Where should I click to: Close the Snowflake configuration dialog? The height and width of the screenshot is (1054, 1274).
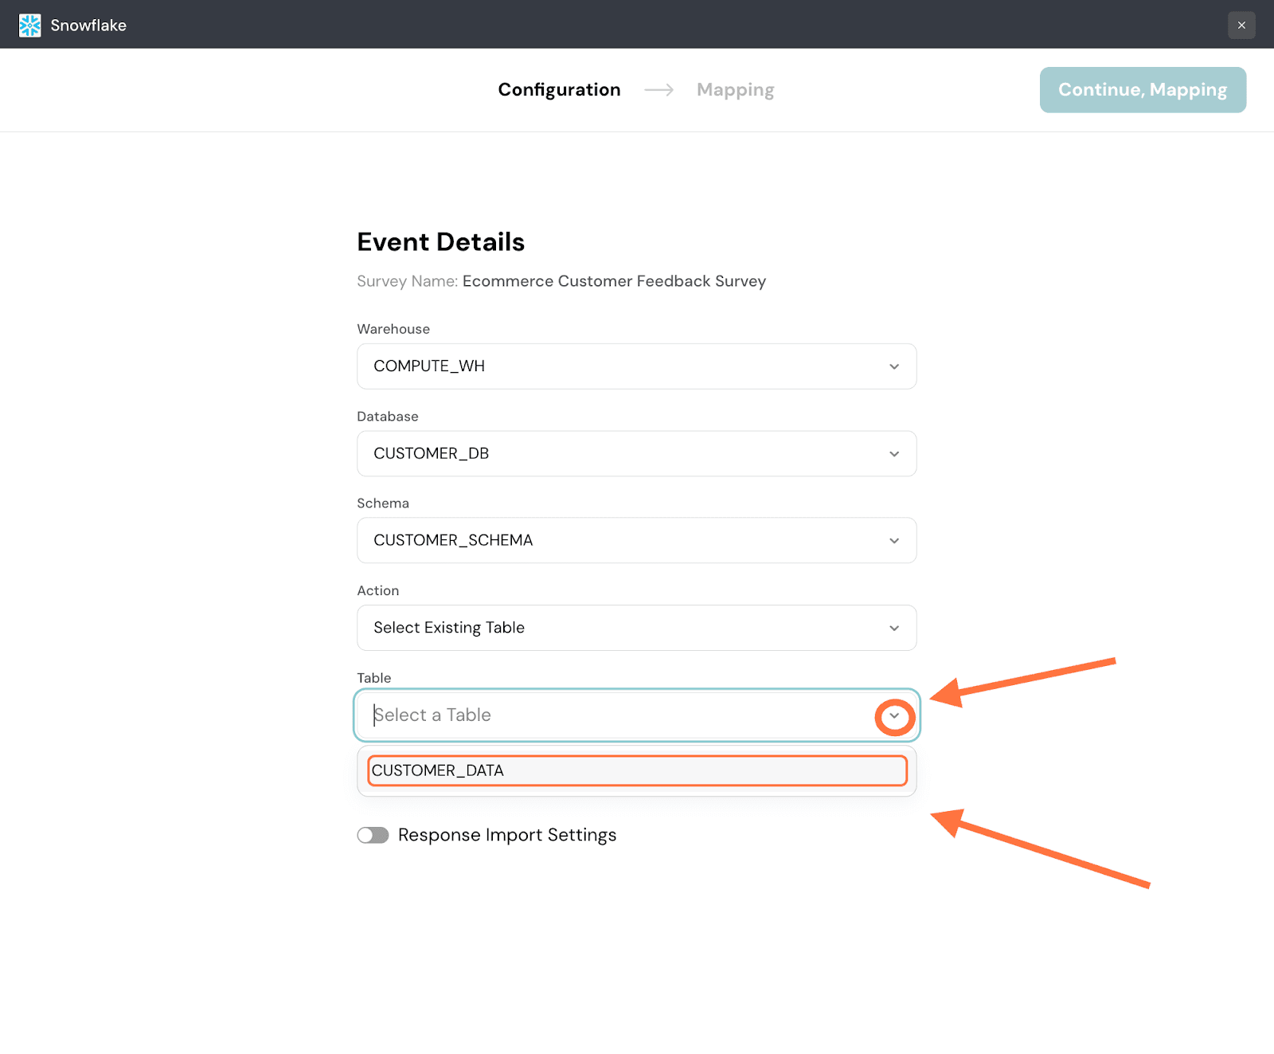point(1241,25)
